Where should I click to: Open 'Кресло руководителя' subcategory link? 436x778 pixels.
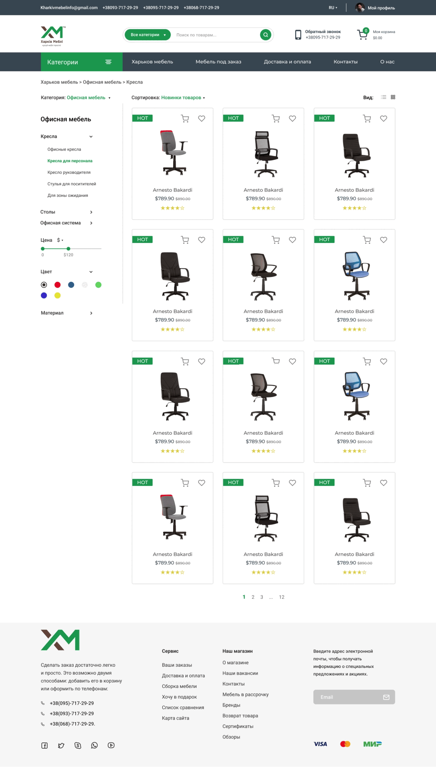tap(69, 172)
